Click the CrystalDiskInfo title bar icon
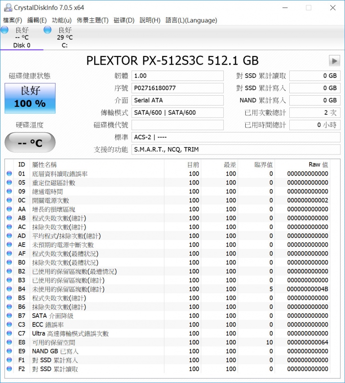Image resolution: width=345 pixels, height=383 pixels. pyautogui.click(x=8, y=8)
